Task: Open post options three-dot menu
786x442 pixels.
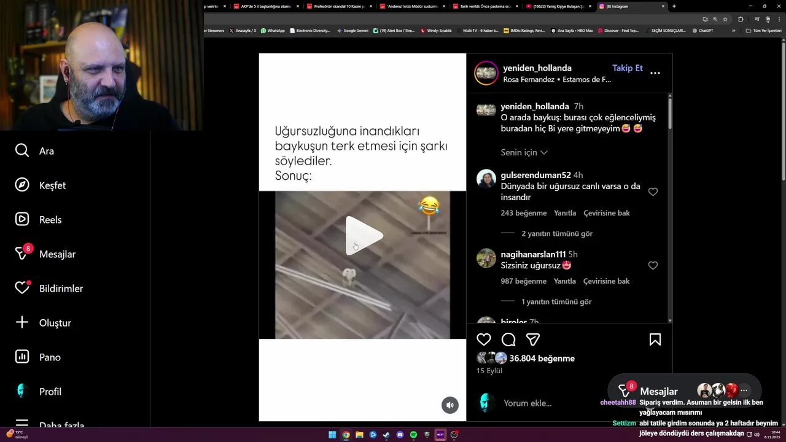Action: pos(655,73)
